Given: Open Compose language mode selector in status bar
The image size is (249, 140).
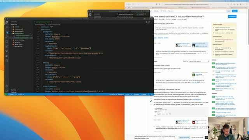Looking at the screenshot, I should (136, 94).
